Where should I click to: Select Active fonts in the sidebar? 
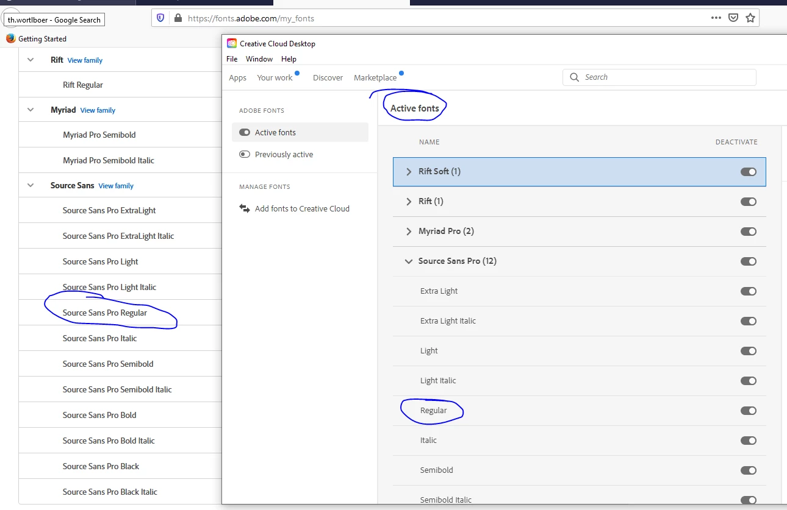click(x=300, y=132)
